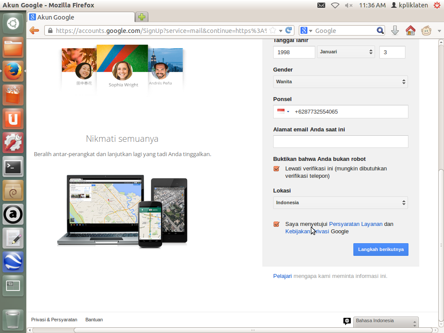Click the monkey face toolbar icon
444x333 pixels.
click(x=426, y=30)
